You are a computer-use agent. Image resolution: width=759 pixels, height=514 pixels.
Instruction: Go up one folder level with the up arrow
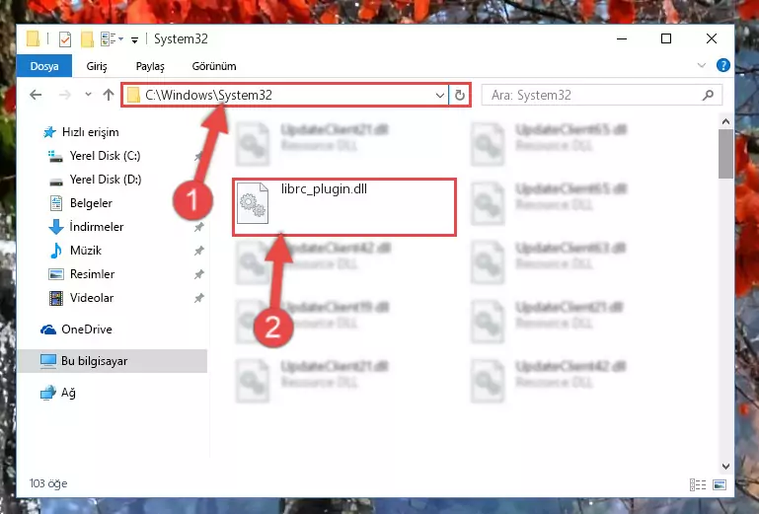109,95
